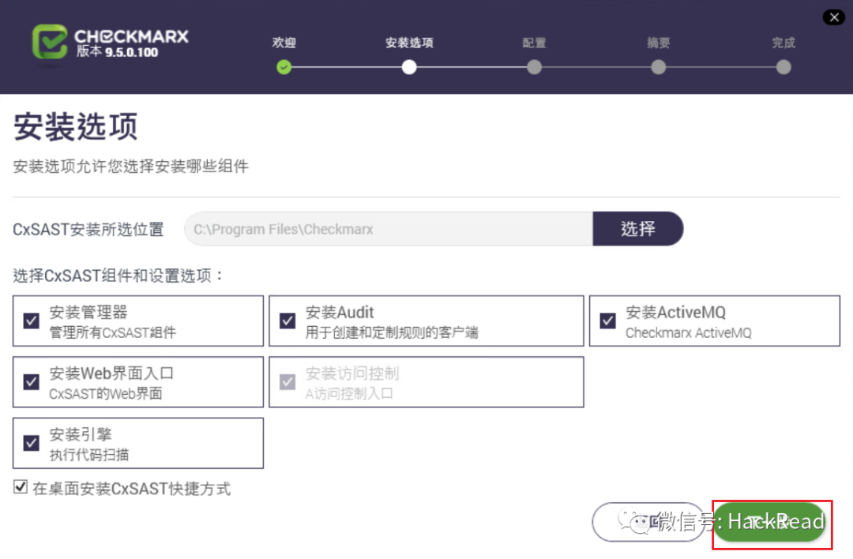Click the large 安装选项 page heading
The width and height of the screenshot is (853, 559).
click(76, 126)
